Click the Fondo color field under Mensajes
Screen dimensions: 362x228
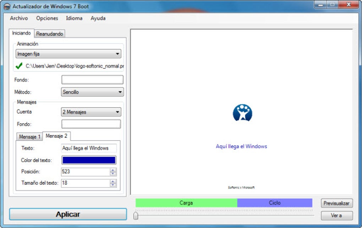click(x=91, y=124)
